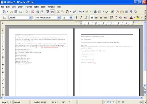Viewport: 147px width, 104px height.
Task: Insert a Hyperlink using the globe icon
Action: click(95, 12)
